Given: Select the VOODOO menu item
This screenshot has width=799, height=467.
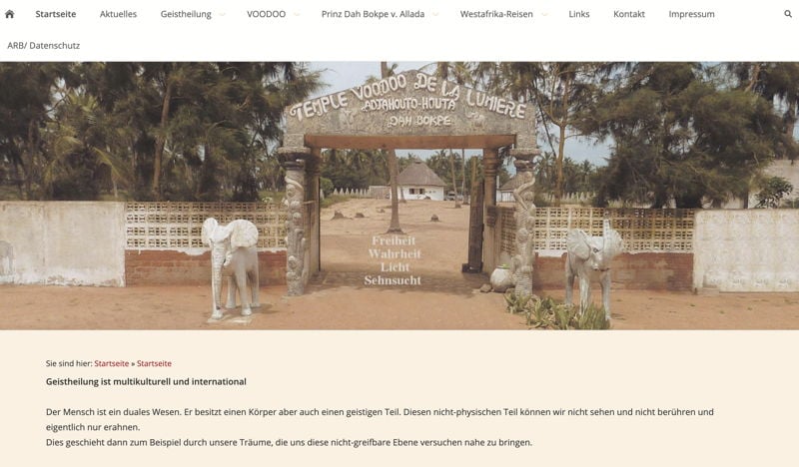Looking at the screenshot, I should [x=266, y=14].
